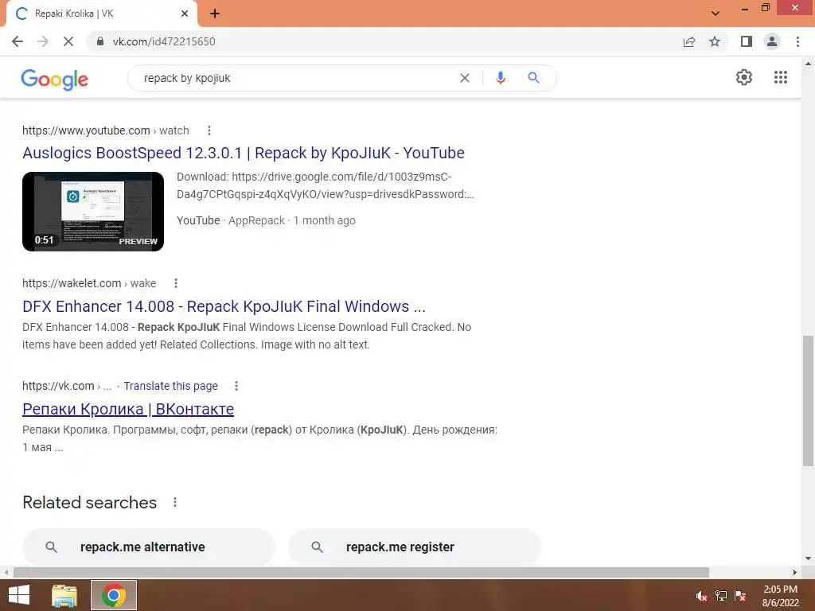The image size is (815, 611).
Task: Close the Repaki Krolika tab
Action: click(x=185, y=14)
